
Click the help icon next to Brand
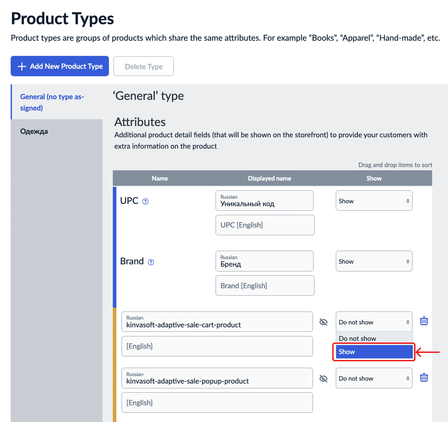[151, 262]
